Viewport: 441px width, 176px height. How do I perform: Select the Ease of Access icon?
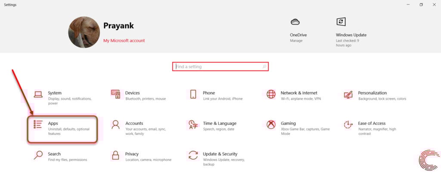pos(348,124)
